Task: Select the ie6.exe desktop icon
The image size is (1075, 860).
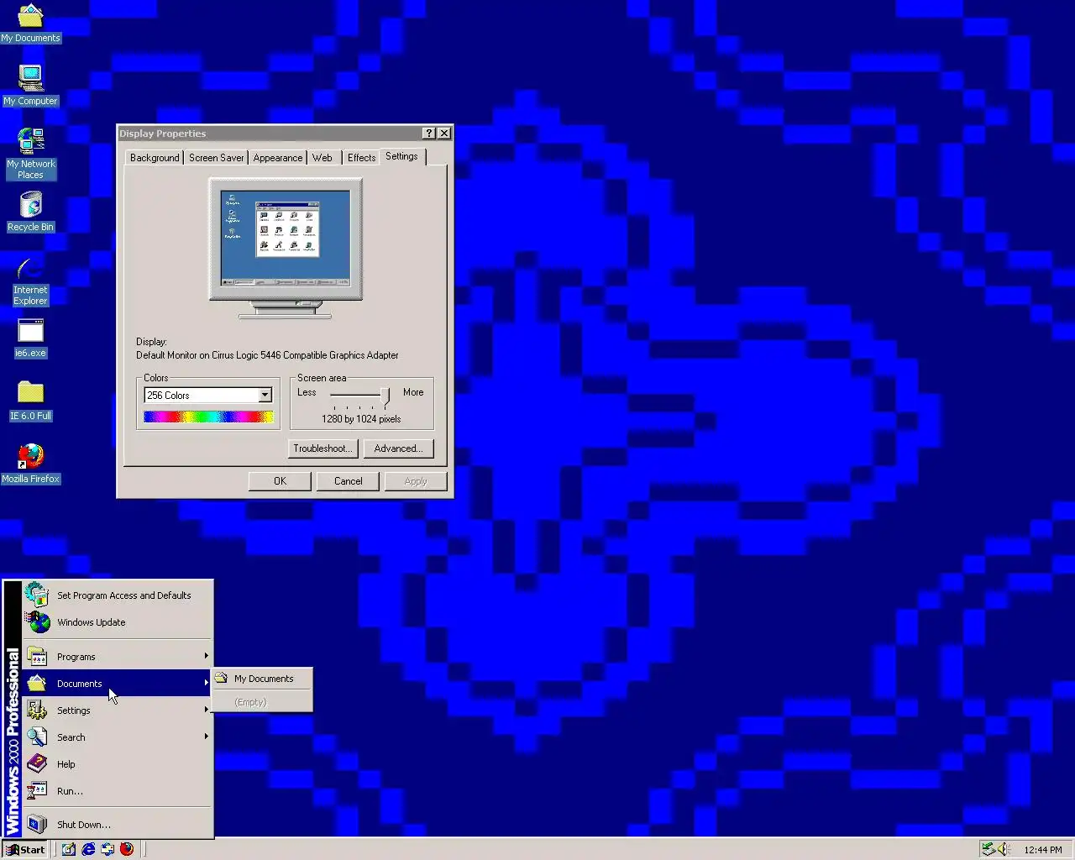Action: (30, 338)
